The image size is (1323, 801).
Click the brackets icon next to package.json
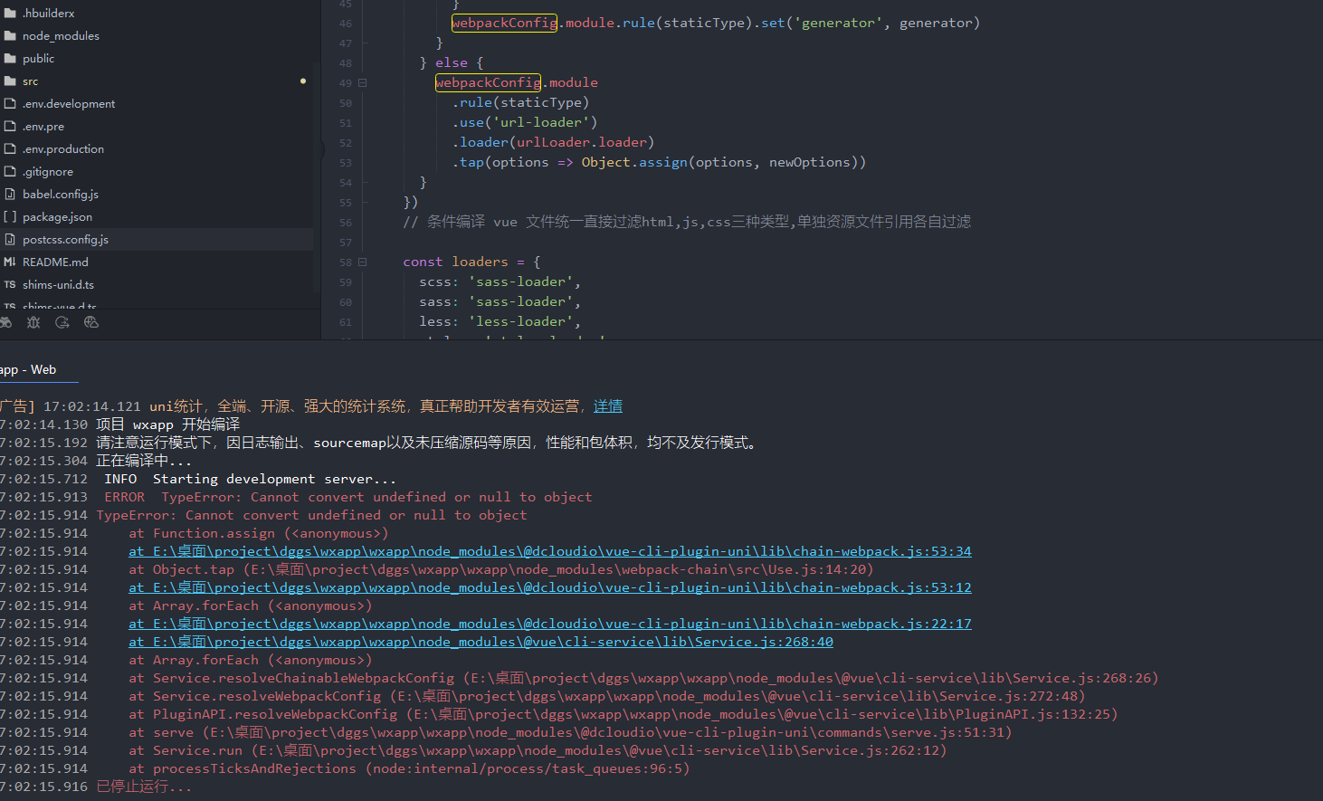10,216
